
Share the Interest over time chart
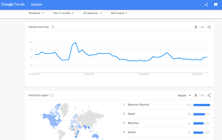click(x=209, y=27)
